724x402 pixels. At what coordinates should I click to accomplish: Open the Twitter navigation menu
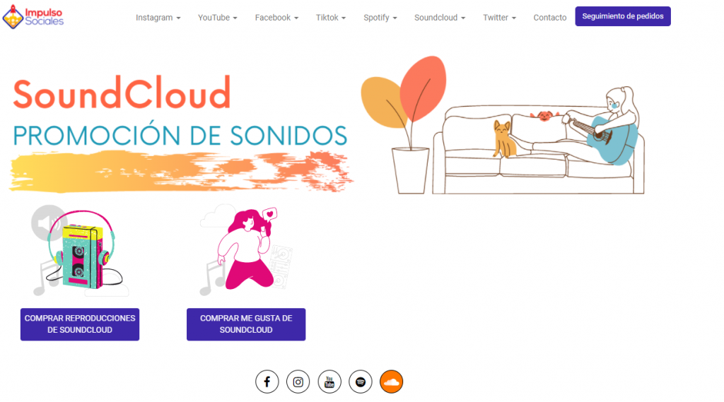click(x=499, y=18)
